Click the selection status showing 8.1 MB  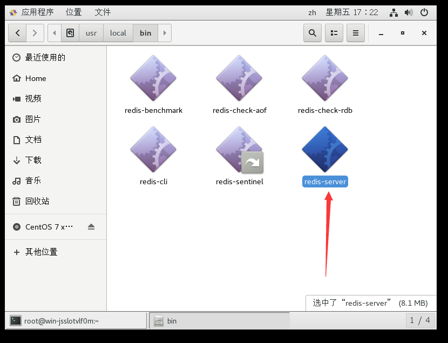click(x=371, y=303)
